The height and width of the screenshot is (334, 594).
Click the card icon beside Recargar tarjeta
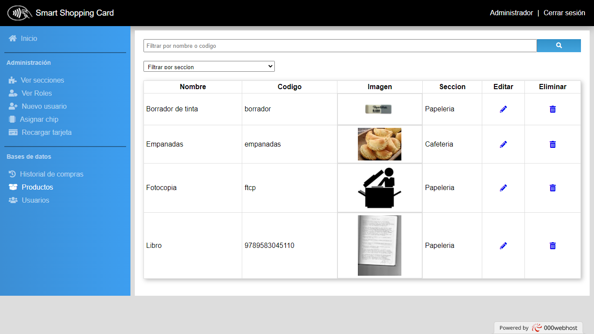(x=13, y=133)
